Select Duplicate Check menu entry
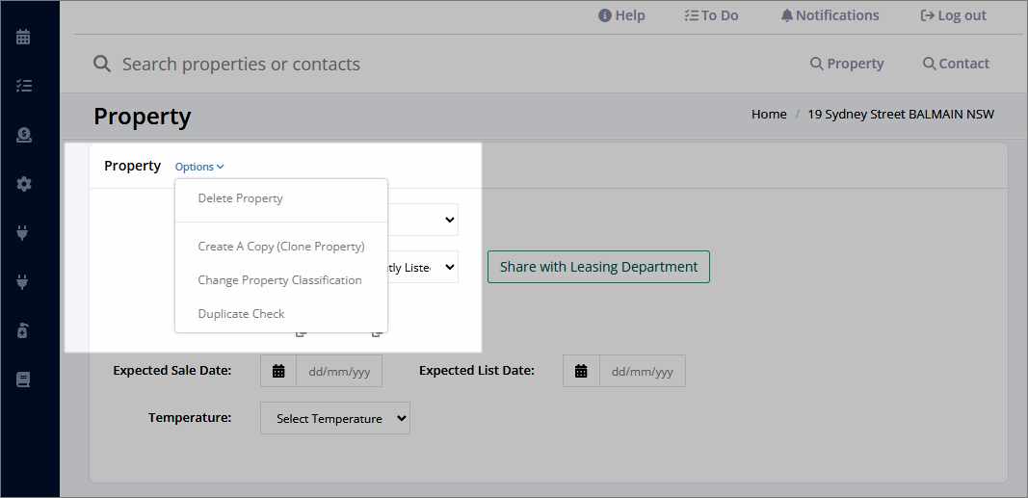The width and height of the screenshot is (1028, 498). click(x=241, y=314)
